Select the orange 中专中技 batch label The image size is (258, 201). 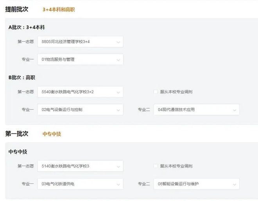52,134
